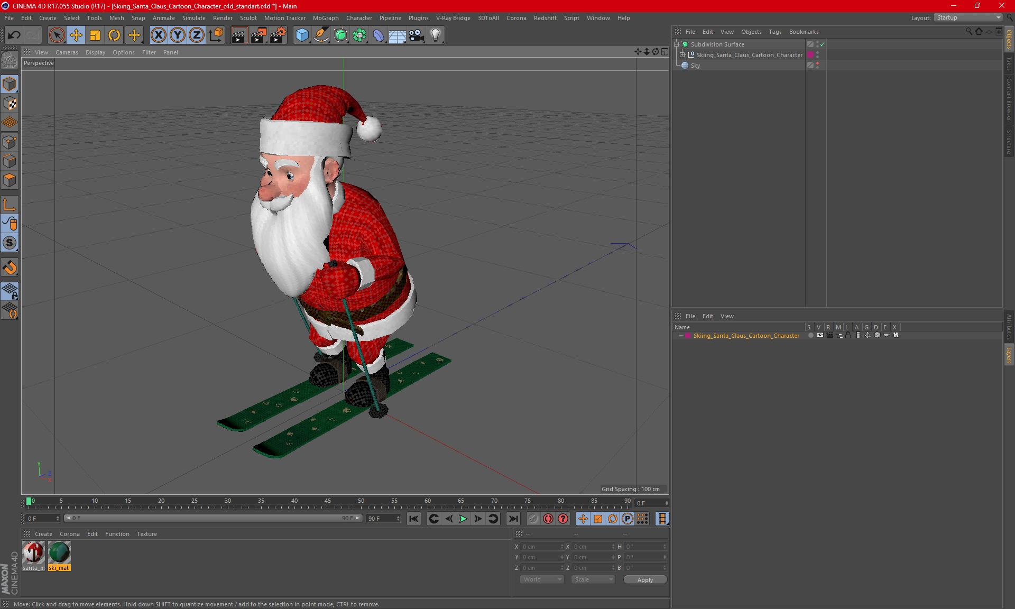1015x609 pixels.
Task: Click frame 45 on timeline ruler
Action: click(x=328, y=501)
